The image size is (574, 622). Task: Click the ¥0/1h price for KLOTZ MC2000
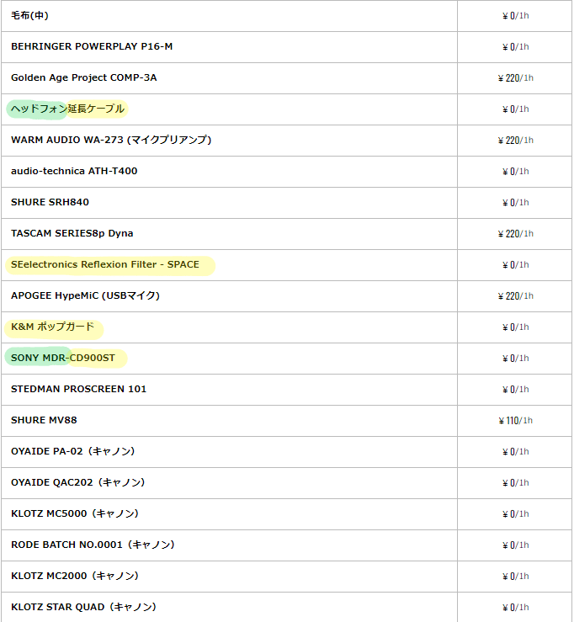point(516,576)
